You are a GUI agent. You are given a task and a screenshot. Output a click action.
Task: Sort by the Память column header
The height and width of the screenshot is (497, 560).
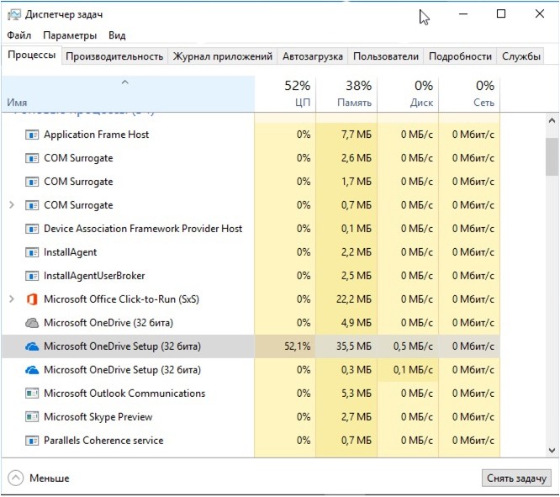346,94
